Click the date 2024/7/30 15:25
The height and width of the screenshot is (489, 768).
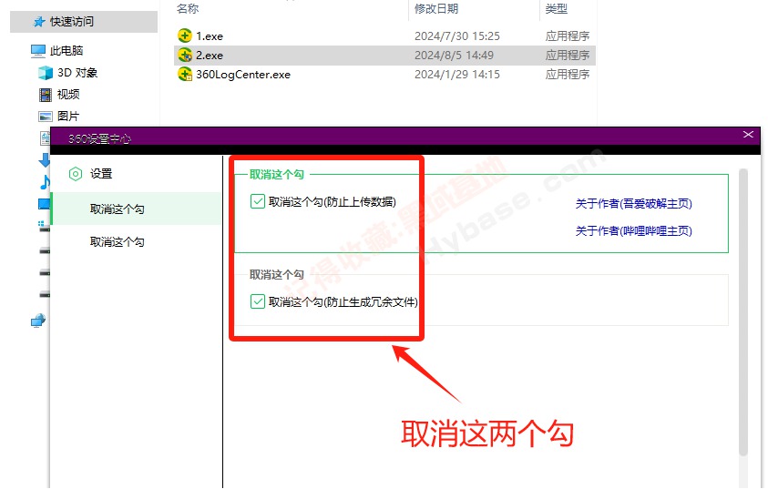point(457,36)
